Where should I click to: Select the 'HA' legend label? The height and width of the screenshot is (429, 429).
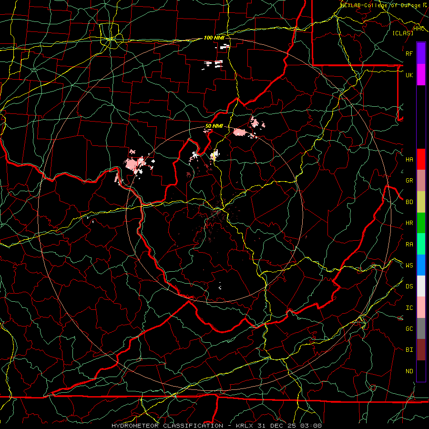click(409, 159)
